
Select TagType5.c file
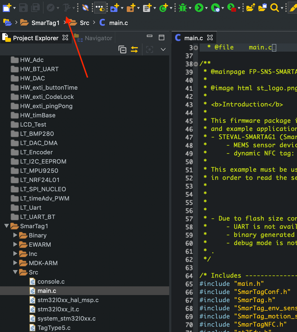[54, 328]
